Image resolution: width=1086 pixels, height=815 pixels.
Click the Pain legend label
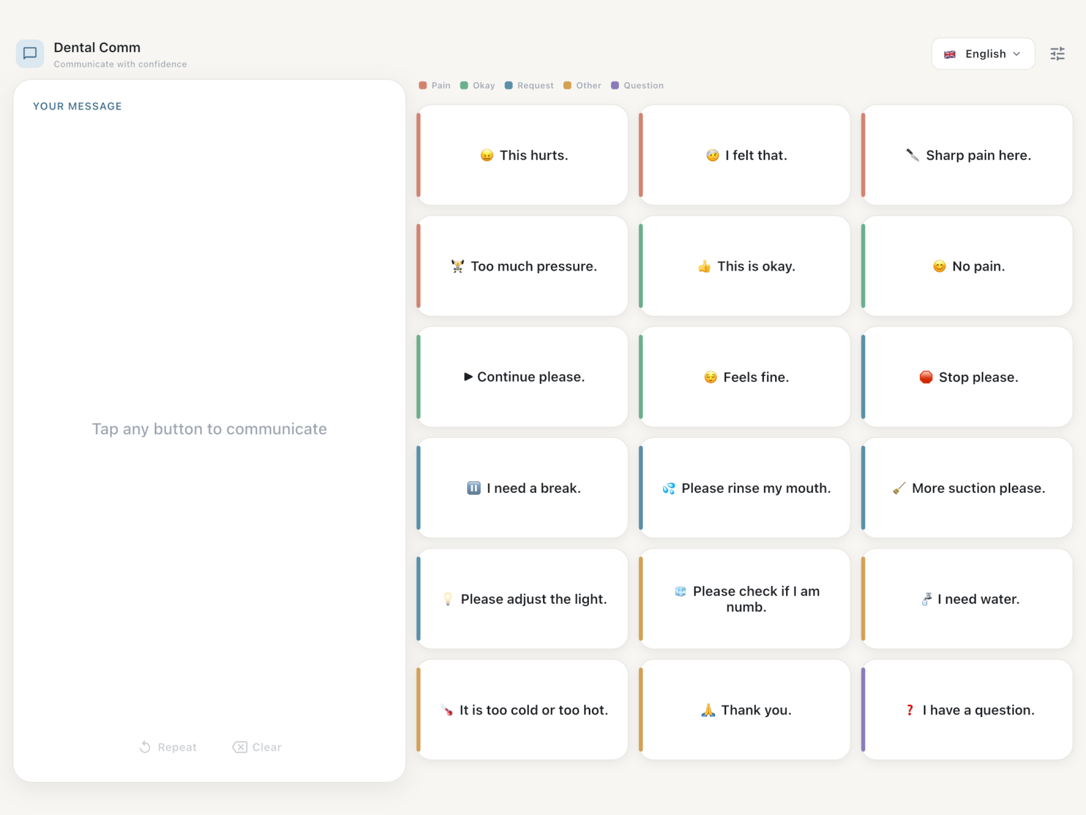click(x=441, y=85)
